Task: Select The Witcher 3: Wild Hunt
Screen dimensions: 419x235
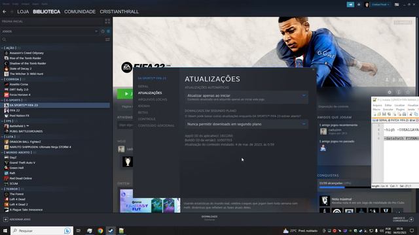Action: coord(26,74)
